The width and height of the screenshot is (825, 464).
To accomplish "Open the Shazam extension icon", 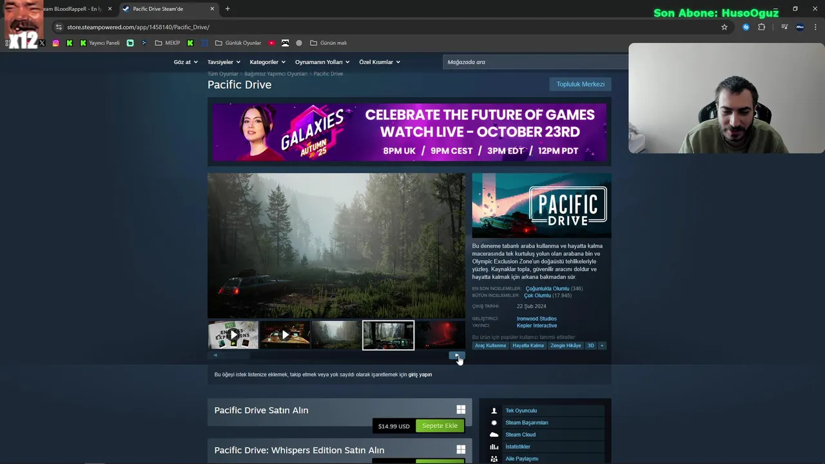I will coord(746,27).
